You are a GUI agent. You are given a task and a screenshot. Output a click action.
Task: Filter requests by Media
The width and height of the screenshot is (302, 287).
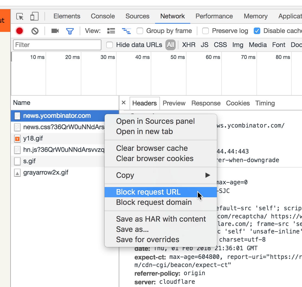[258, 45]
